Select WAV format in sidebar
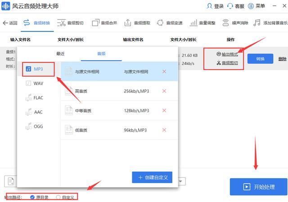This screenshot has width=288, height=202. 38,83
